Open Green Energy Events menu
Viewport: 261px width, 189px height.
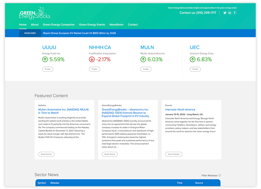click(92, 24)
